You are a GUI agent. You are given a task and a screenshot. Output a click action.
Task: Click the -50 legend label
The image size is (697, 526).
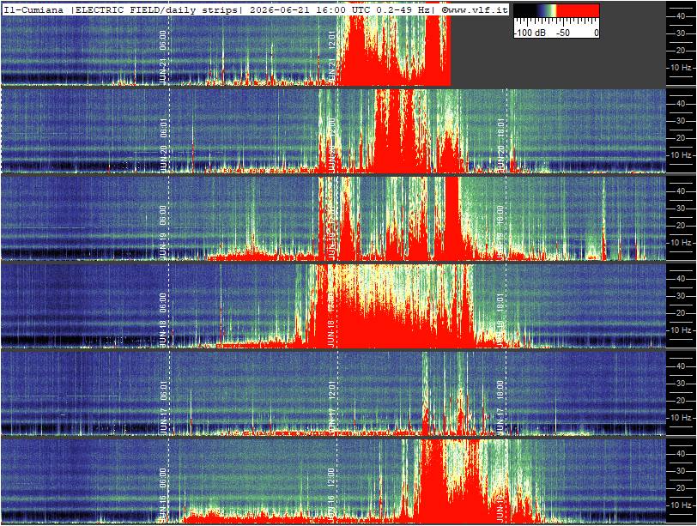pyautogui.click(x=563, y=33)
